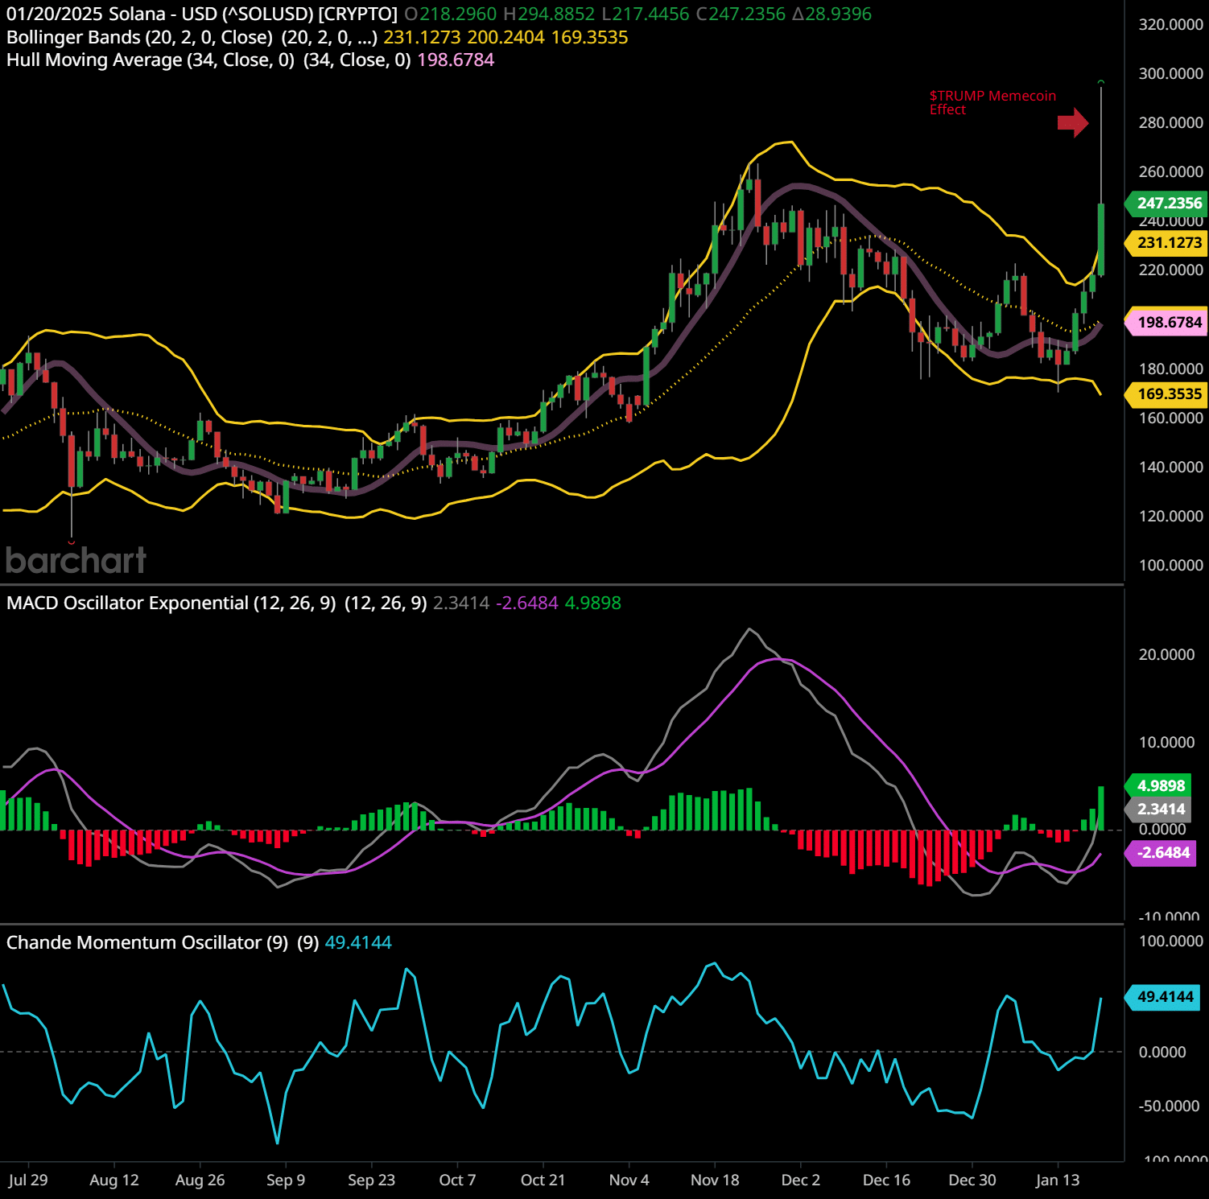
Task: Click the green 4.9898 MACD axis tag
Action: pos(1157,785)
